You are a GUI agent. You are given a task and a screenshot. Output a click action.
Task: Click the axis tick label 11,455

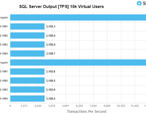point(135,106)
